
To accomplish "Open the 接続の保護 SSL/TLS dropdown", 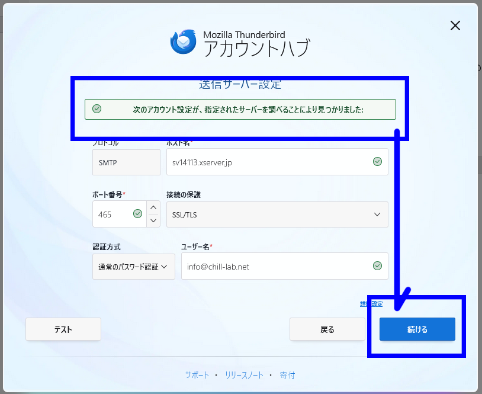I will tap(277, 214).
